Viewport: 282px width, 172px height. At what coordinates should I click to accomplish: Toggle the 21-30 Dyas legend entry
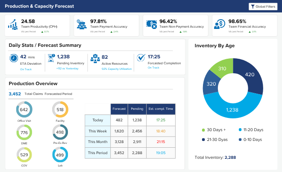[x=215, y=140]
